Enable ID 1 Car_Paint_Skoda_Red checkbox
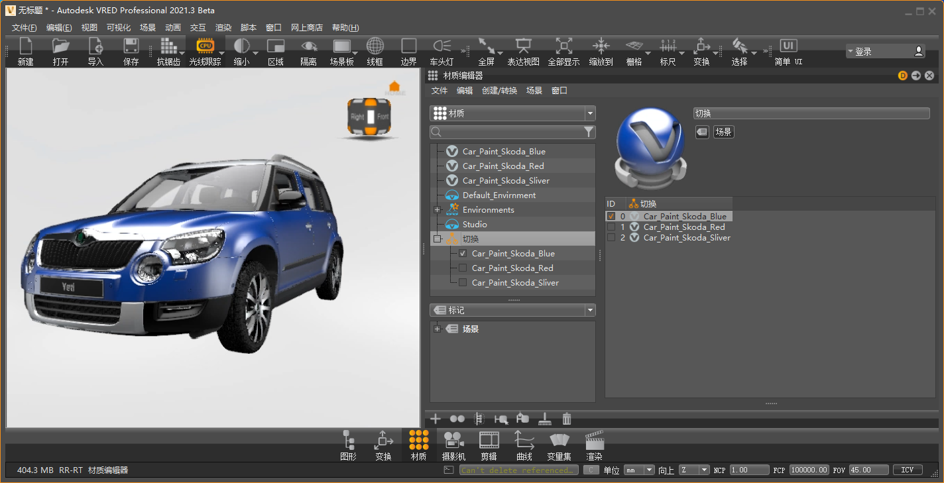 click(611, 227)
